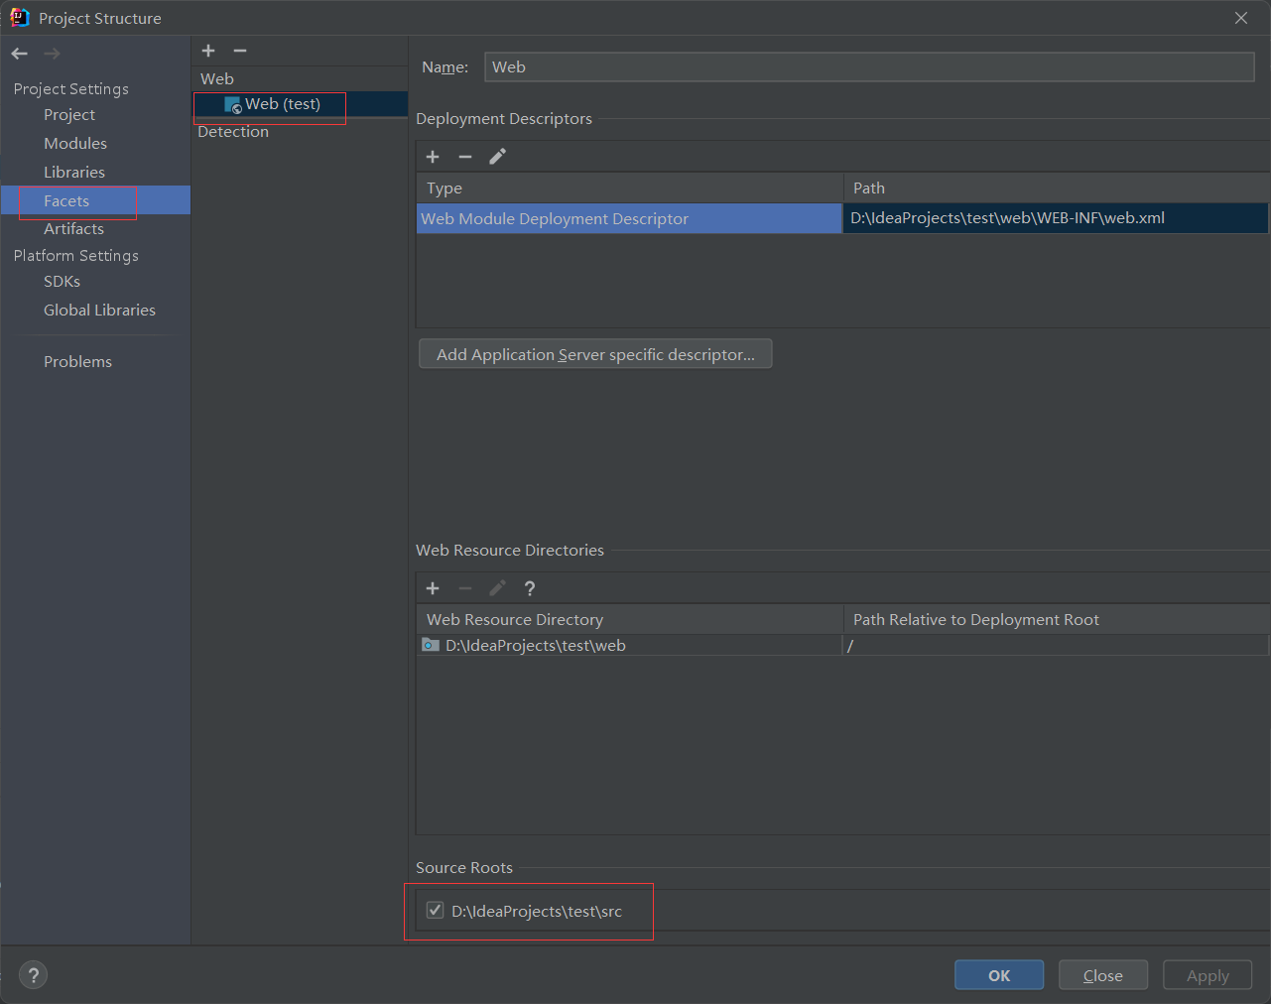Remove web resource directory minus icon
1271x1004 pixels.
[x=465, y=588]
